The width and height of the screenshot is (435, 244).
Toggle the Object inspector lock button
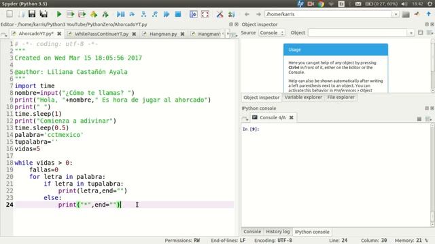pos(421,33)
